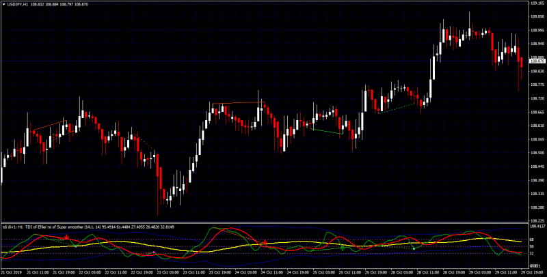Click the 108.830 price axis label
The width and height of the screenshot is (547, 277).
(537, 71)
